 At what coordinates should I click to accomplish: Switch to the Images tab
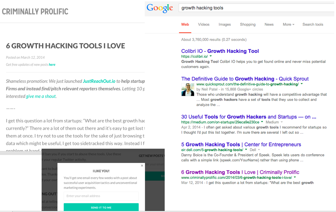click(x=224, y=24)
